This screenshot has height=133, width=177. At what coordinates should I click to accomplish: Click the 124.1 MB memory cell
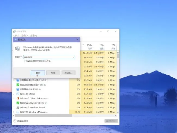click(x=87, y=53)
